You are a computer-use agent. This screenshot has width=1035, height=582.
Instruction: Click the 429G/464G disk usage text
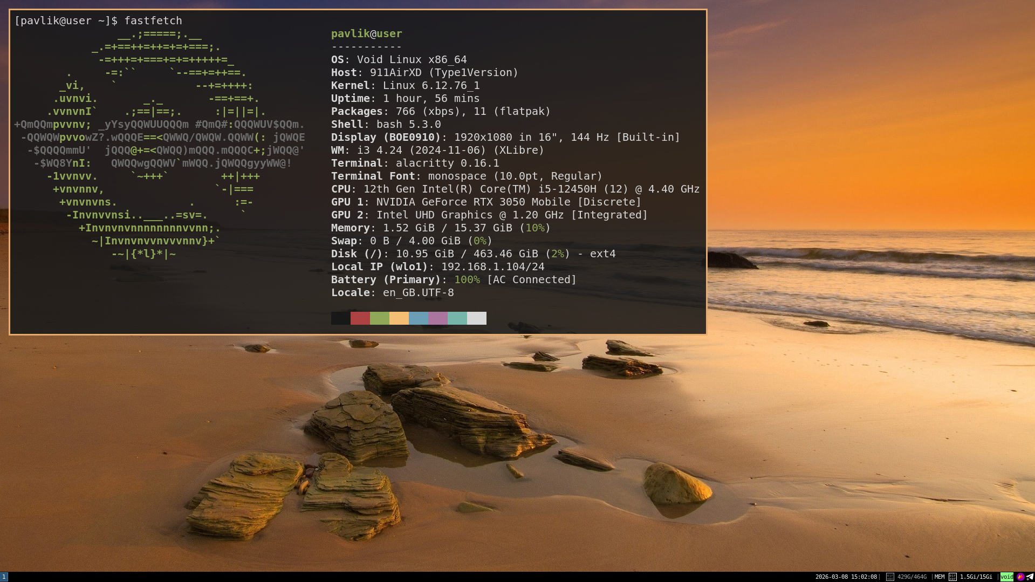click(x=911, y=577)
